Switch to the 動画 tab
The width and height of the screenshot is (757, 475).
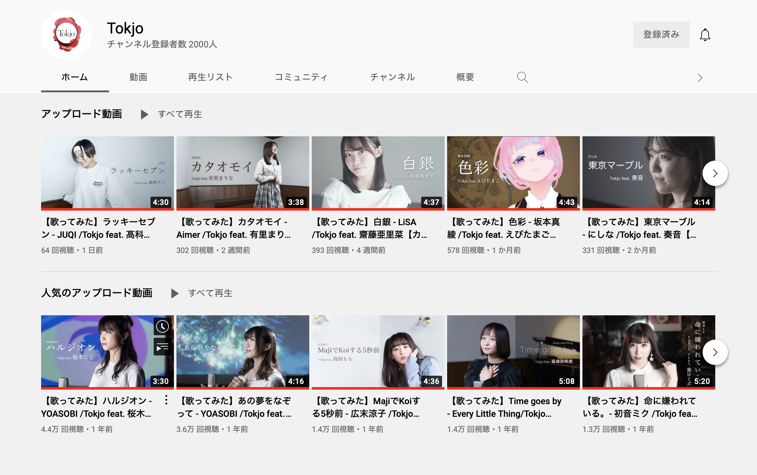(x=138, y=77)
